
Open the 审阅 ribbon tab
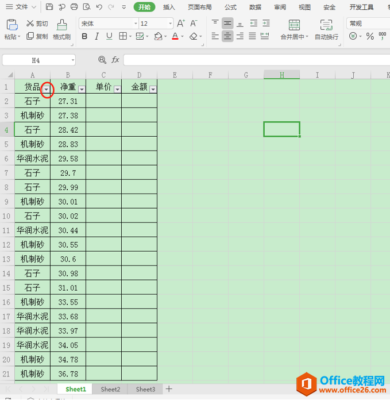(280, 7)
